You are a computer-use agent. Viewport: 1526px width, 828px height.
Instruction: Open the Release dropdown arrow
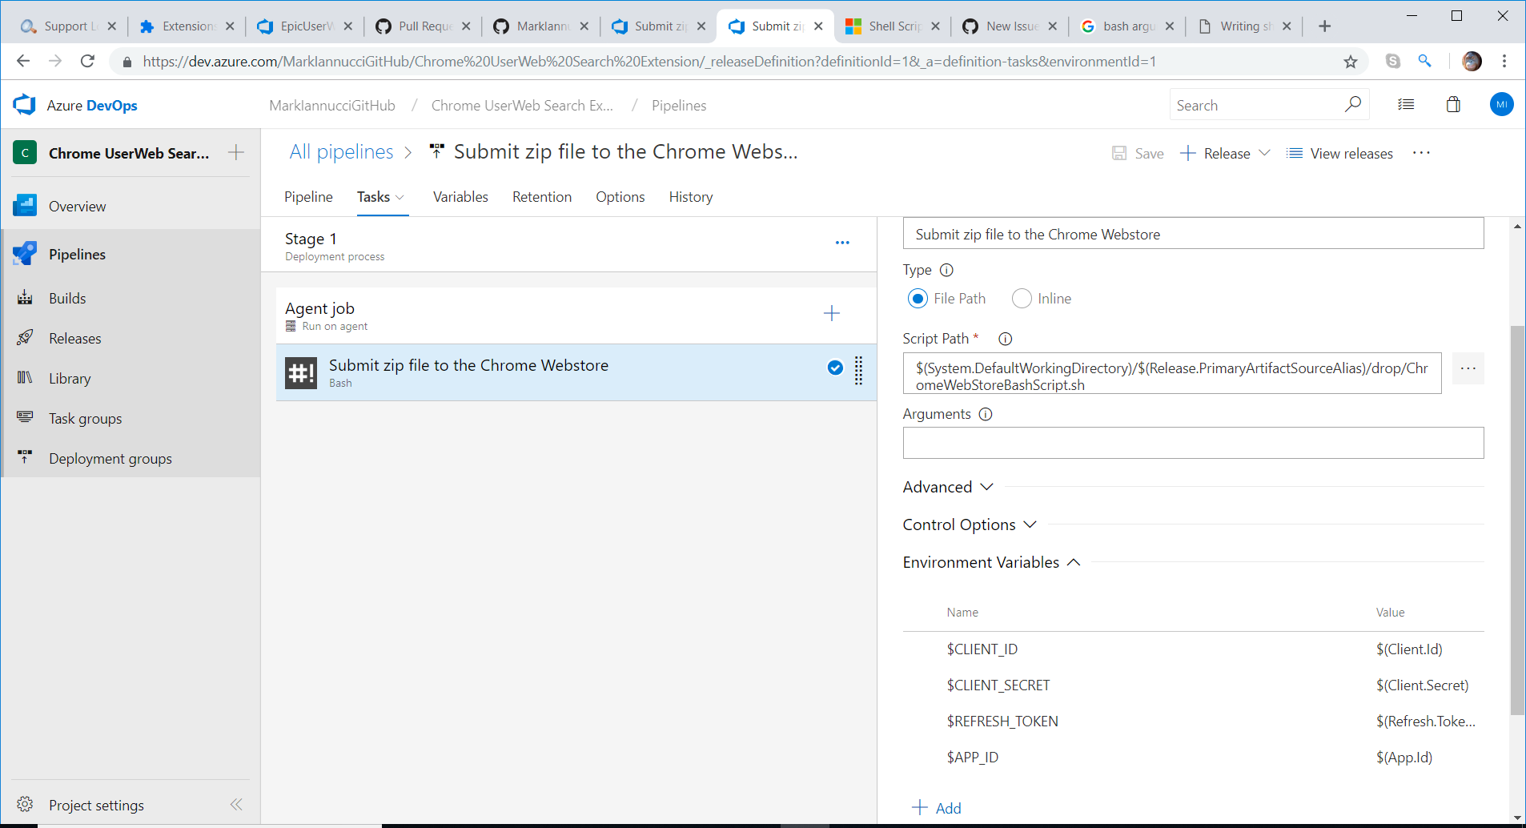[x=1265, y=153]
